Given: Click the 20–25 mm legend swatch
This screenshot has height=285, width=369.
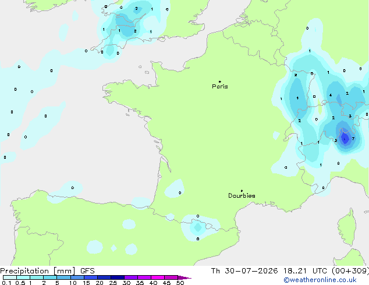Looking at the screenshot, I should 104,277.
